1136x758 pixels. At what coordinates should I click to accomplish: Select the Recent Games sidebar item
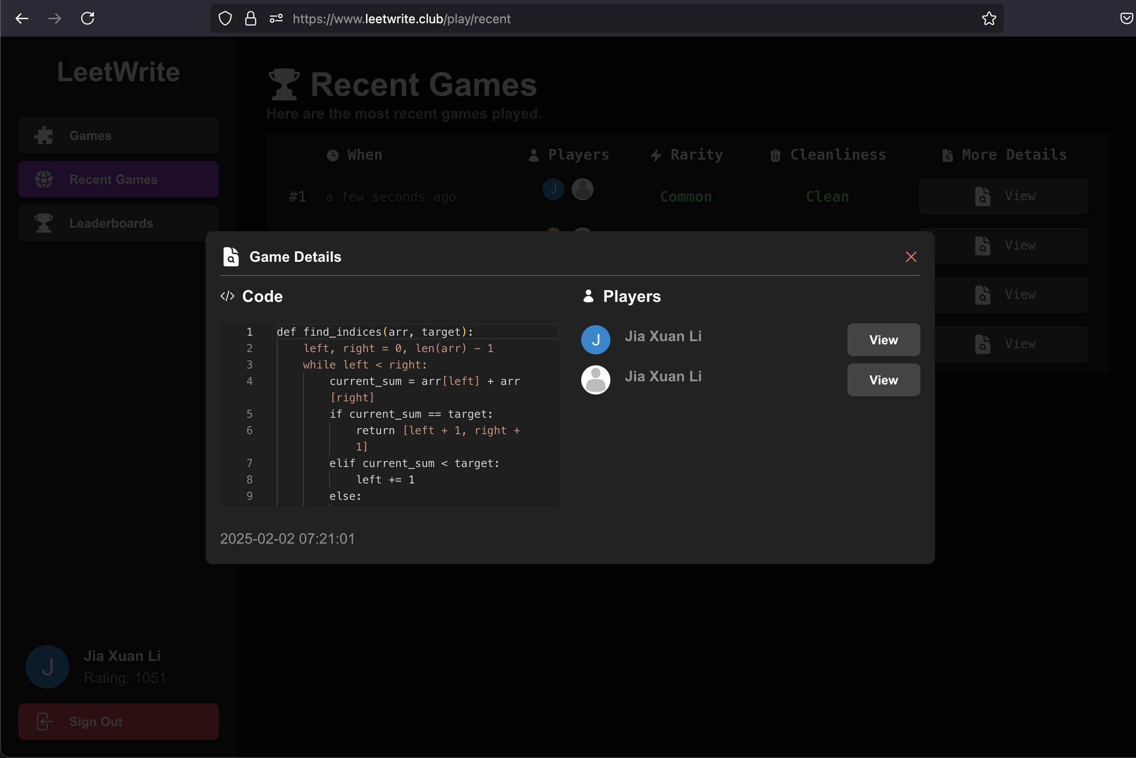coord(119,179)
